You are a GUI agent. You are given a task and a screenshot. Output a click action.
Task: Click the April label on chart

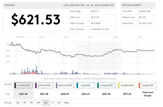tap(67, 37)
